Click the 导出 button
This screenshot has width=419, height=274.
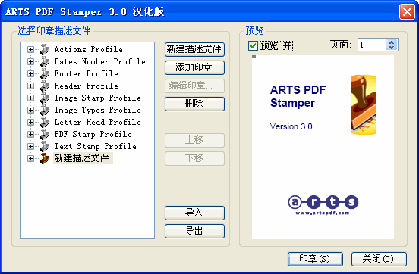coord(194,231)
